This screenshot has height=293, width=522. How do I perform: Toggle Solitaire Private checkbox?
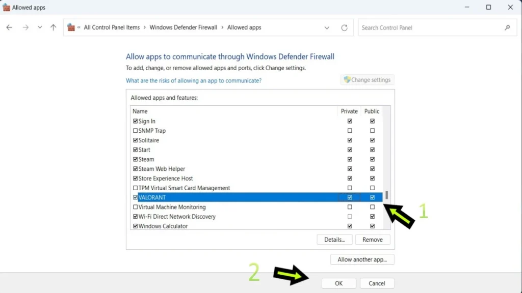[x=350, y=140]
